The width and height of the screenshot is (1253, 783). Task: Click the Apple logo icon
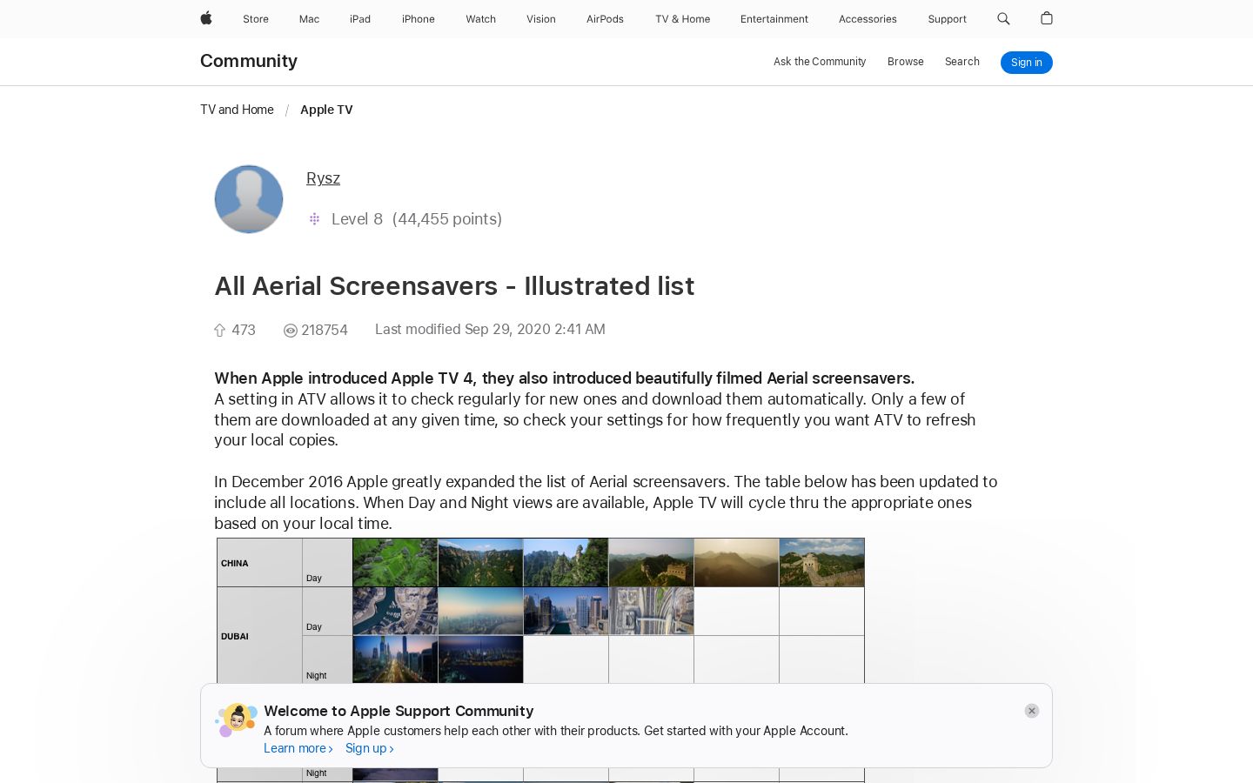[206, 18]
